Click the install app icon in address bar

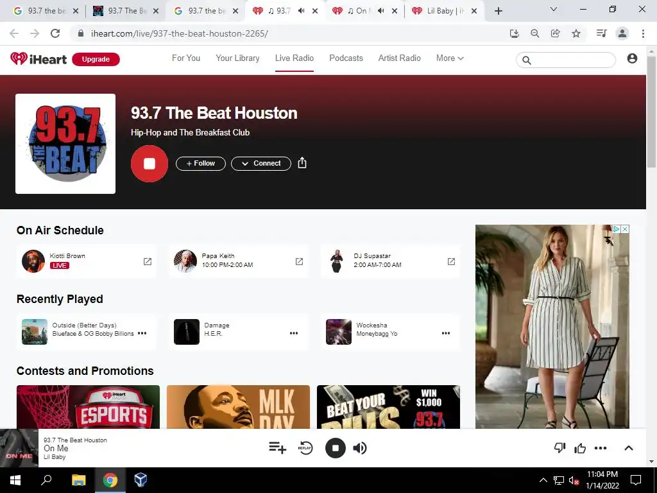point(514,33)
